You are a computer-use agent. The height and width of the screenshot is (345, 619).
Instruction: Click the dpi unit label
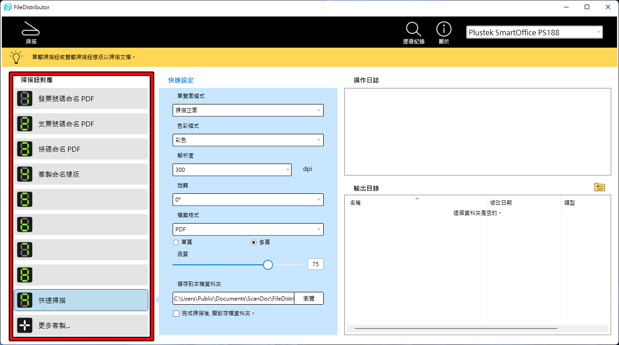(x=308, y=169)
